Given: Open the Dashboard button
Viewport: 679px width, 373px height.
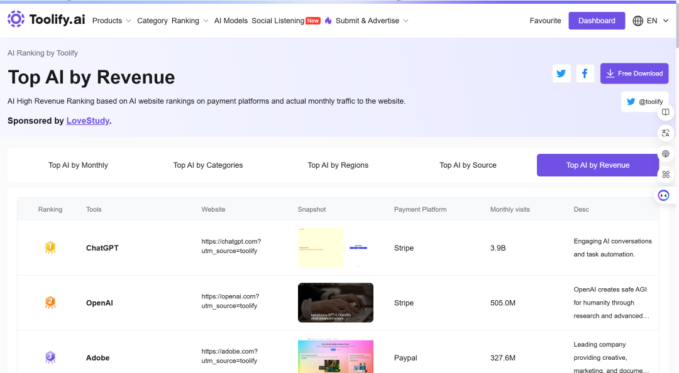Looking at the screenshot, I should [x=596, y=21].
